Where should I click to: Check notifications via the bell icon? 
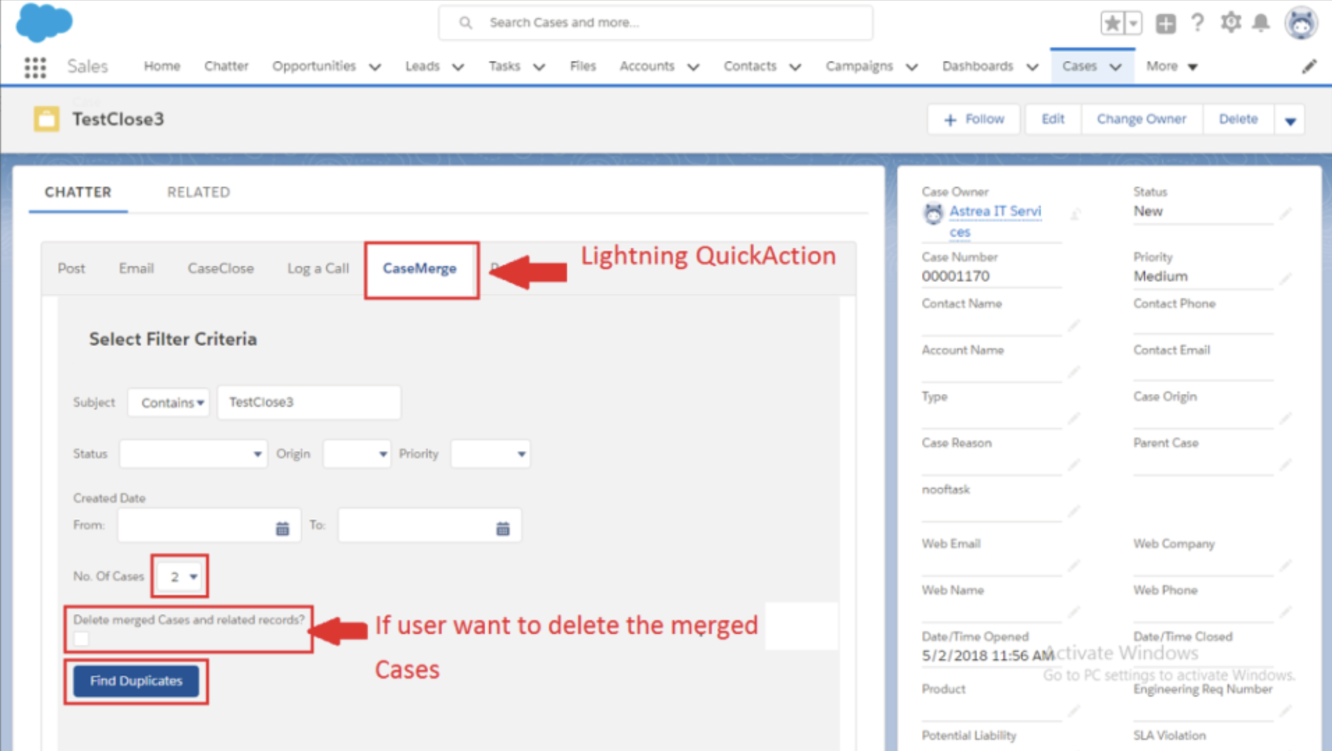1262,22
